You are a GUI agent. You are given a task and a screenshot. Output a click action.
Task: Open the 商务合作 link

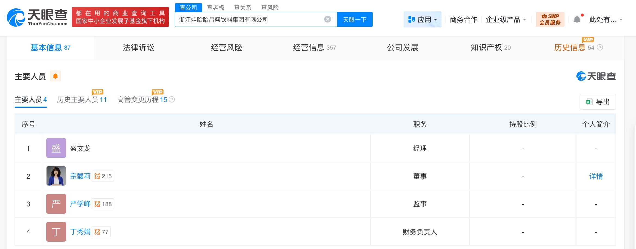pyautogui.click(x=464, y=20)
